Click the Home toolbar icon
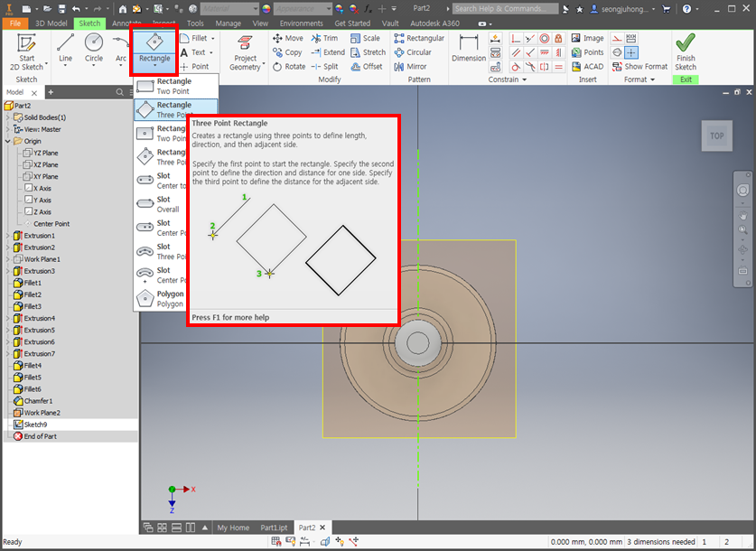756x551 pixels. point(123,9)
